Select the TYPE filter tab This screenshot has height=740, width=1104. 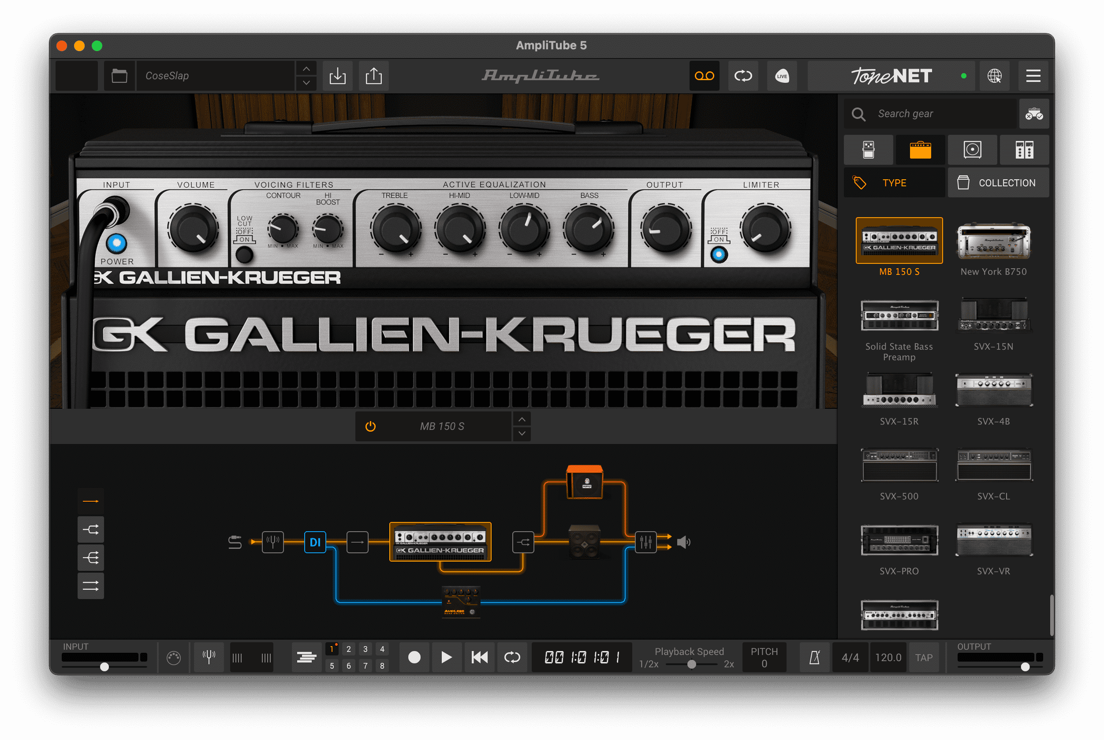894,183
